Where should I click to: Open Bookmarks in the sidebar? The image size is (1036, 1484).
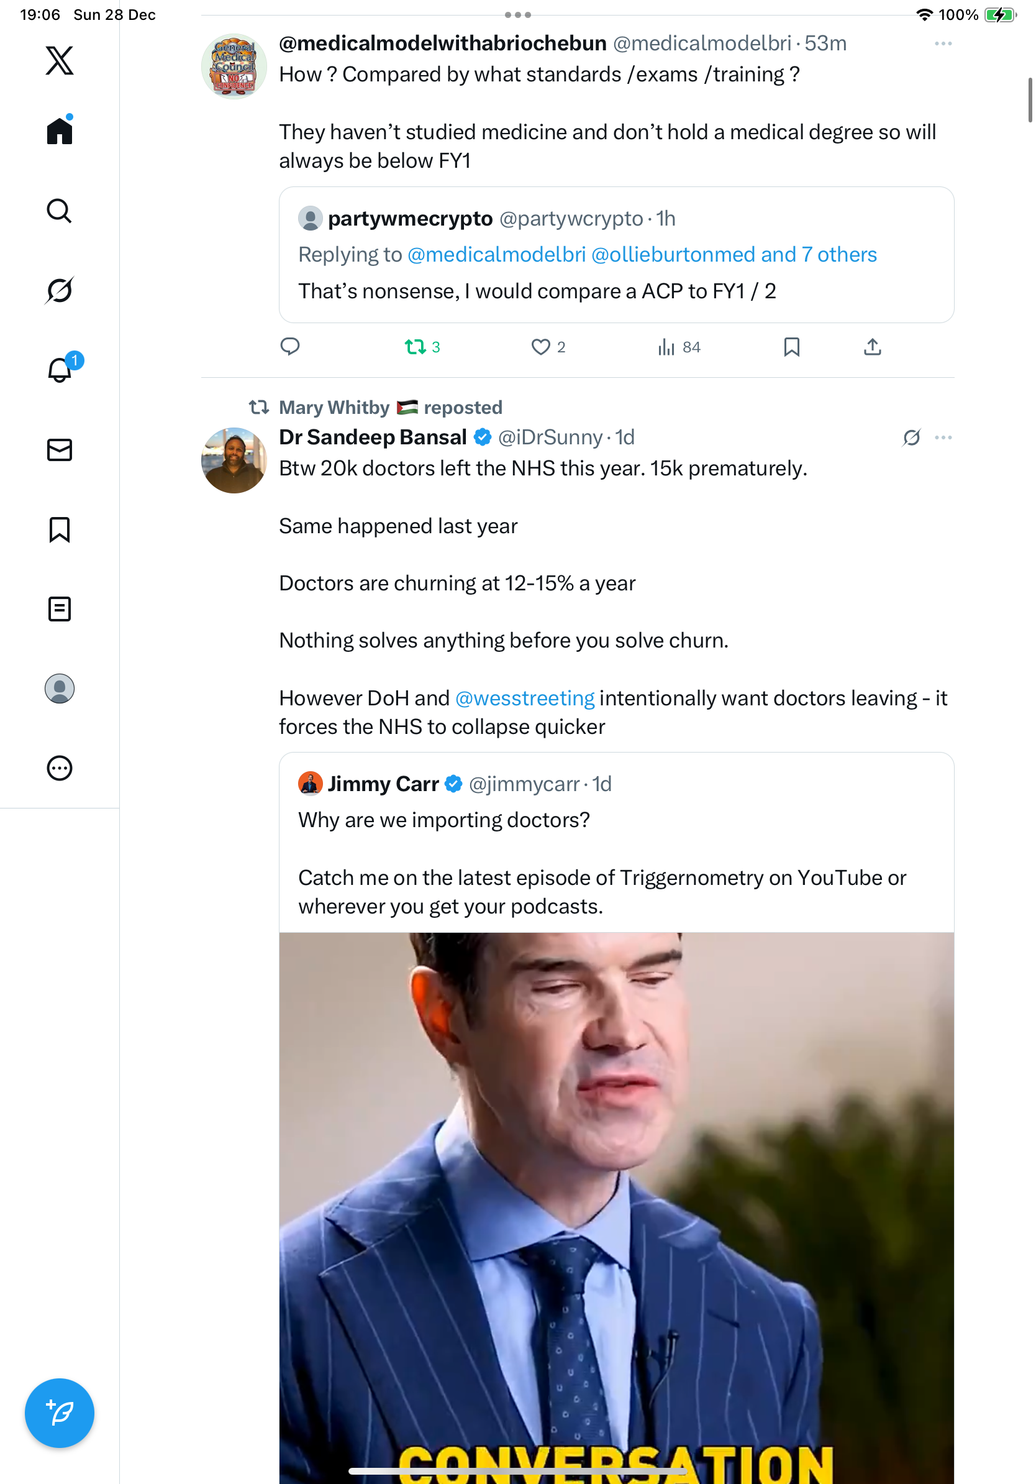60,529
